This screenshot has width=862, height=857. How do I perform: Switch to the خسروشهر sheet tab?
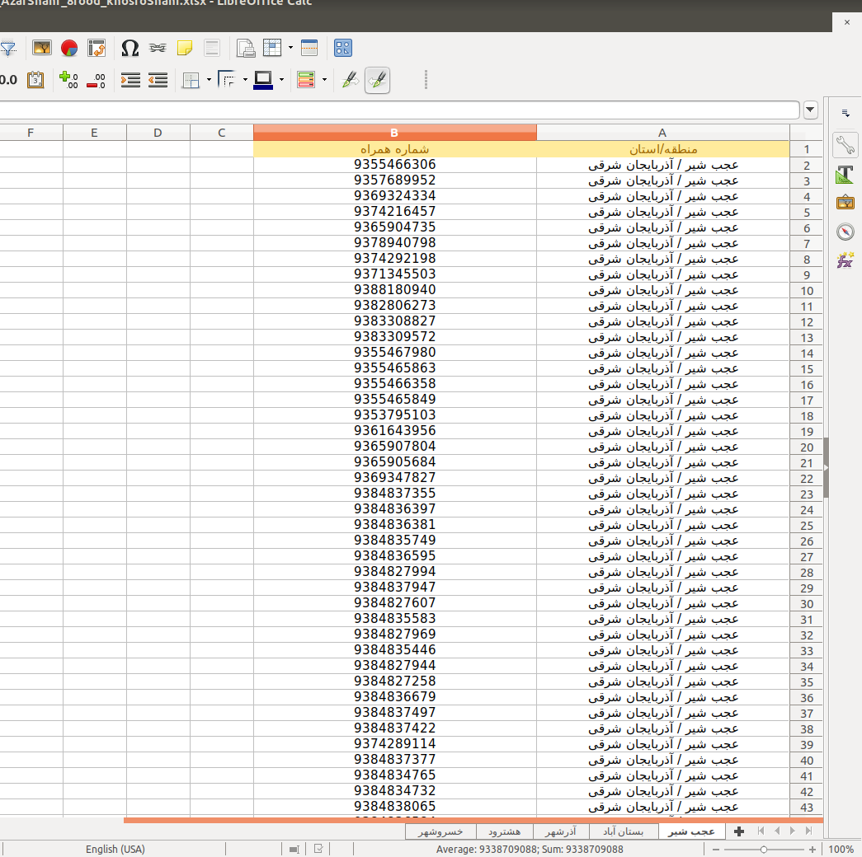point(440,831)
